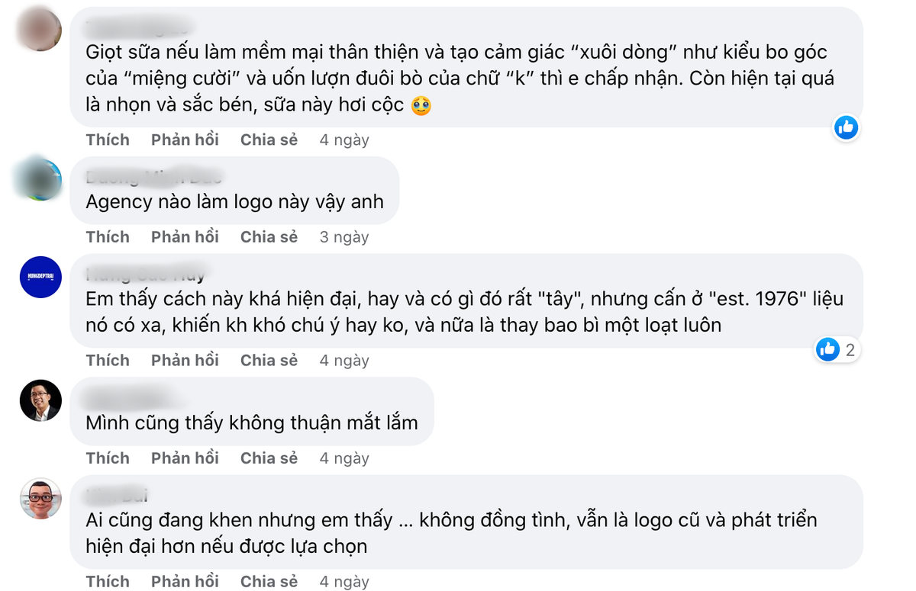The height and width of the screenshot is (591, 916).
Task: Click the blushing emoji in the first comment
Action: 421,106
